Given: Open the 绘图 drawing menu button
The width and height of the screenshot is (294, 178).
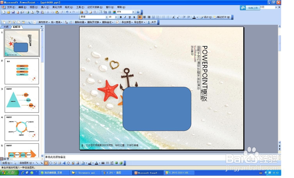Looking at the screenshot, I should pos(7,163).
